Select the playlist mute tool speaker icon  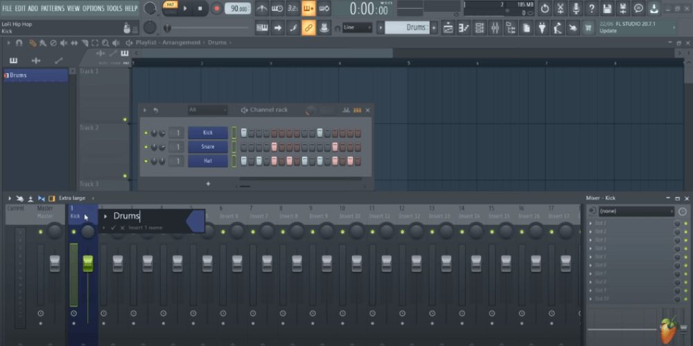click(x=64, y=43)
